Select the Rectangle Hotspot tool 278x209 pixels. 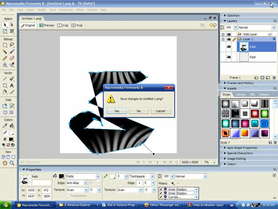tap(5, 106)
